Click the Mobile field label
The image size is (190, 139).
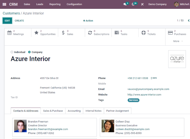pyautogui.click(x=102, y=84)
